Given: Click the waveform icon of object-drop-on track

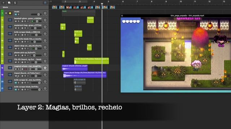Looking at the screenshot, I should click(x=10, y=47).
